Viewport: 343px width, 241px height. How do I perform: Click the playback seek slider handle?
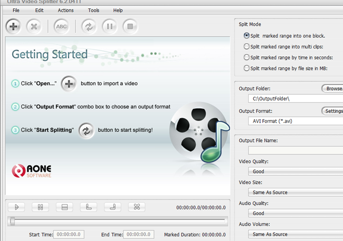pyautogui.click(x=13, y=222)
